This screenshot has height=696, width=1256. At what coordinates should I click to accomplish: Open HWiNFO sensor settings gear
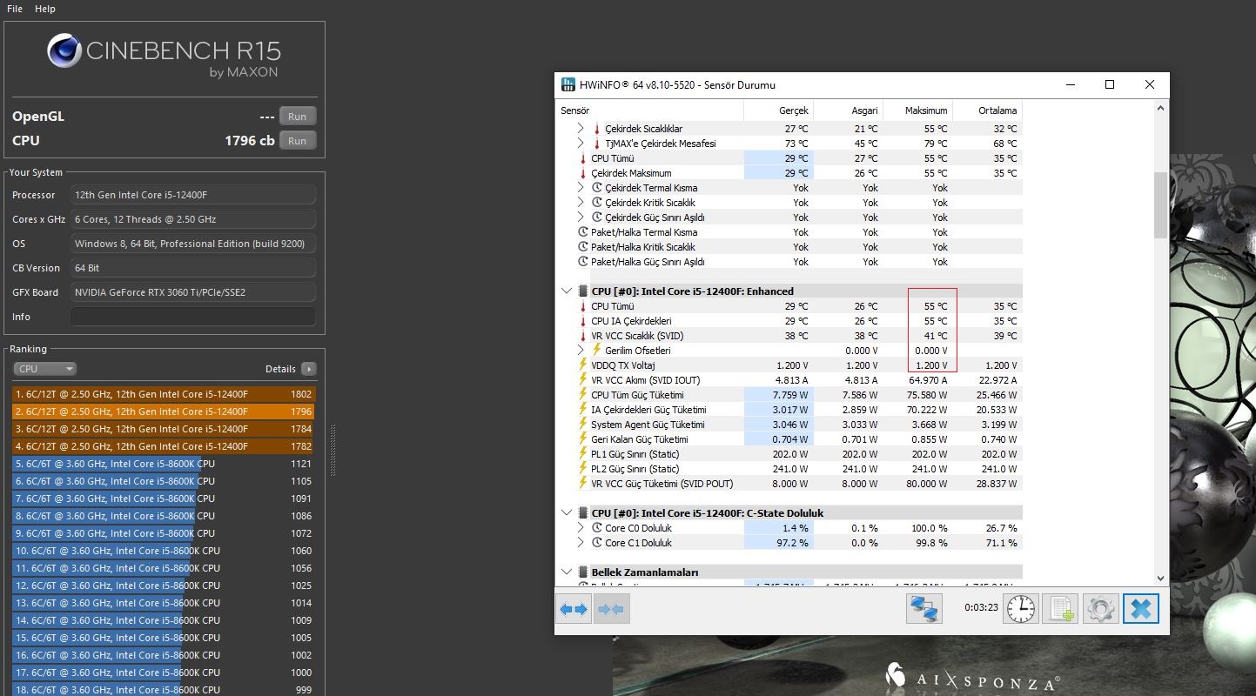1100,609
